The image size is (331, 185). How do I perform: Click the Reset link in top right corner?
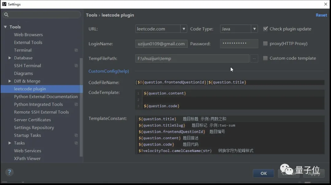(x=321, y=15)
